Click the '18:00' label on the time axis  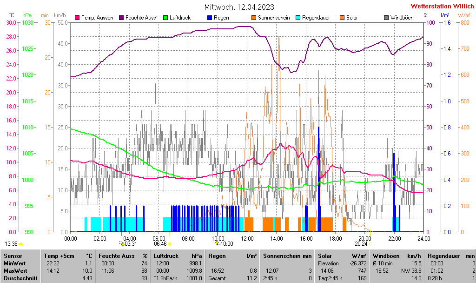pos(336,239)
